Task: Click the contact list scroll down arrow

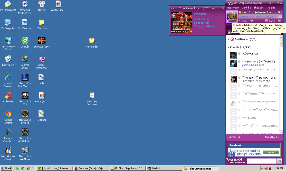Action: [281, 132]
